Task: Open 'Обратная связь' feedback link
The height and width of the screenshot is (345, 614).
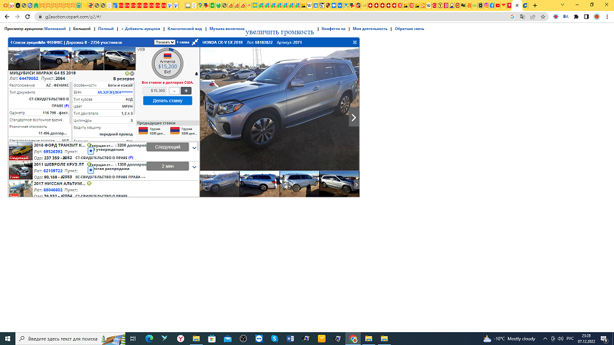Action: click(409, 29)
